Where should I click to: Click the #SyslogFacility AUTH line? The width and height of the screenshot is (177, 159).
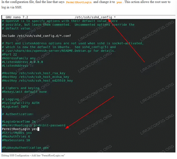click(x=20, y=103)
